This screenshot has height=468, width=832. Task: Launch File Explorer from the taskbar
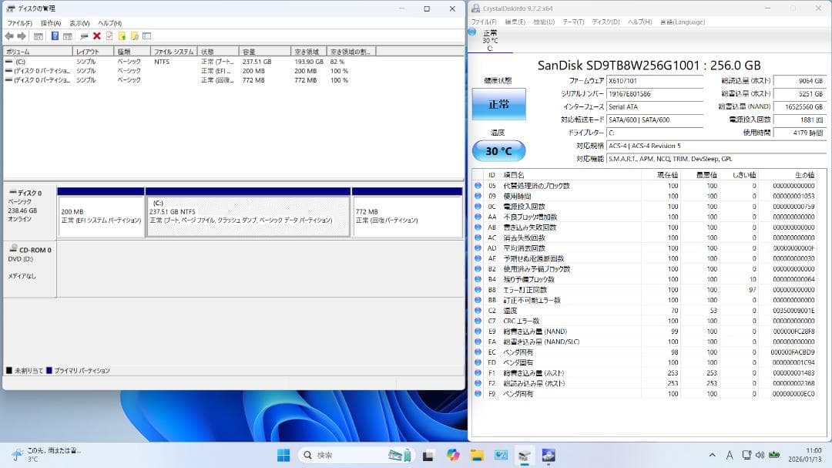point(477,454)
